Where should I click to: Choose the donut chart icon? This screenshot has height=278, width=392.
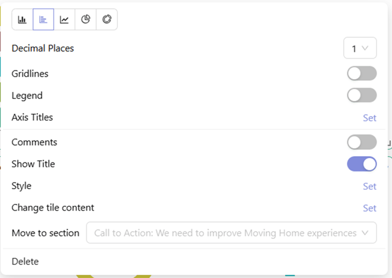tap(107, 19)
